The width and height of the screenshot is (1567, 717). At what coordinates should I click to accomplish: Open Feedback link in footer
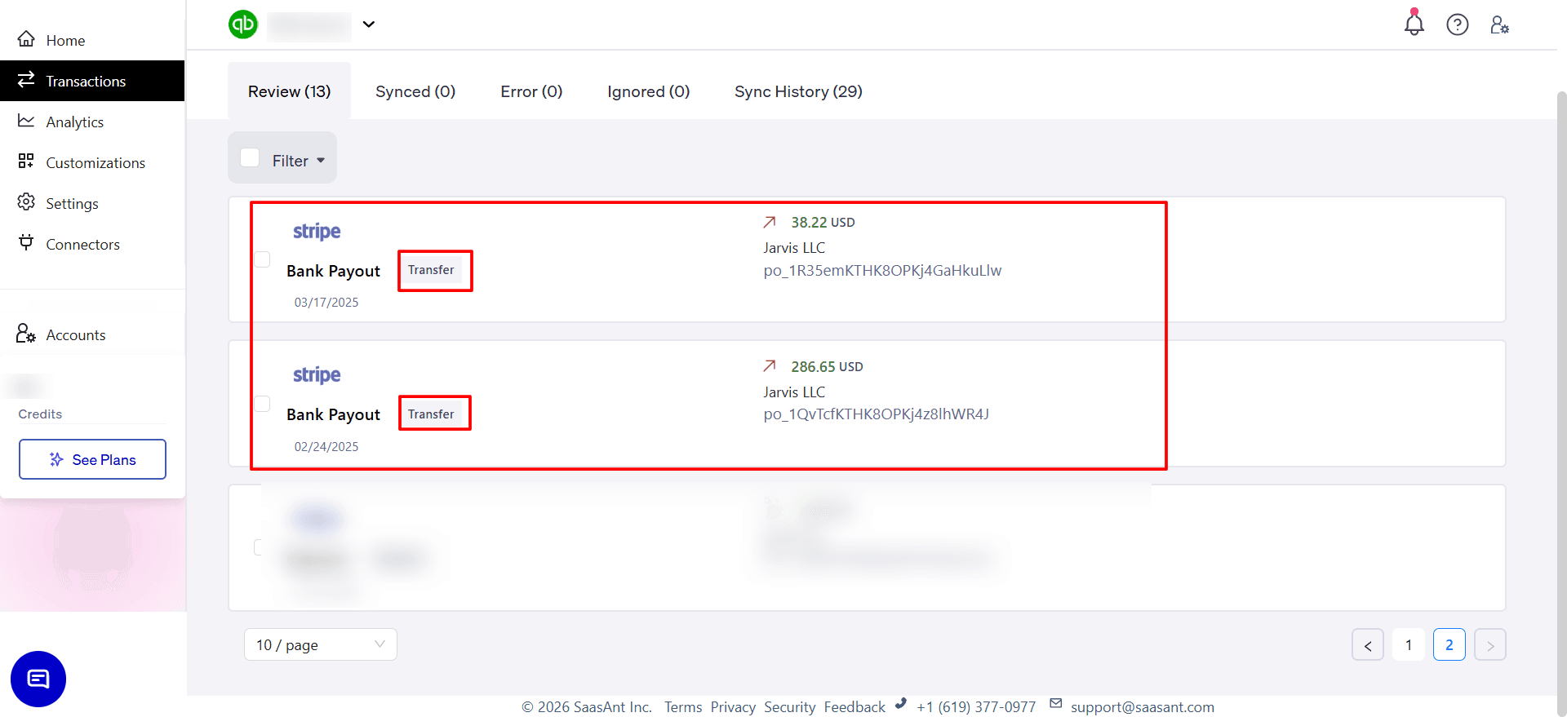(x=855, y=707)
